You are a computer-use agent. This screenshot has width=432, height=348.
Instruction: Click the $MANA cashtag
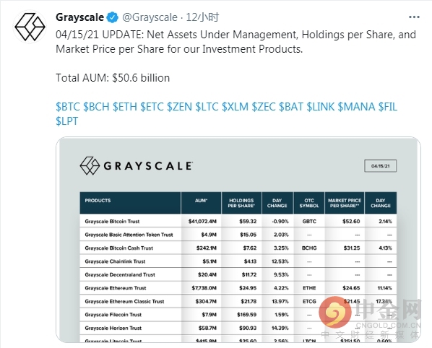[356, 107]
